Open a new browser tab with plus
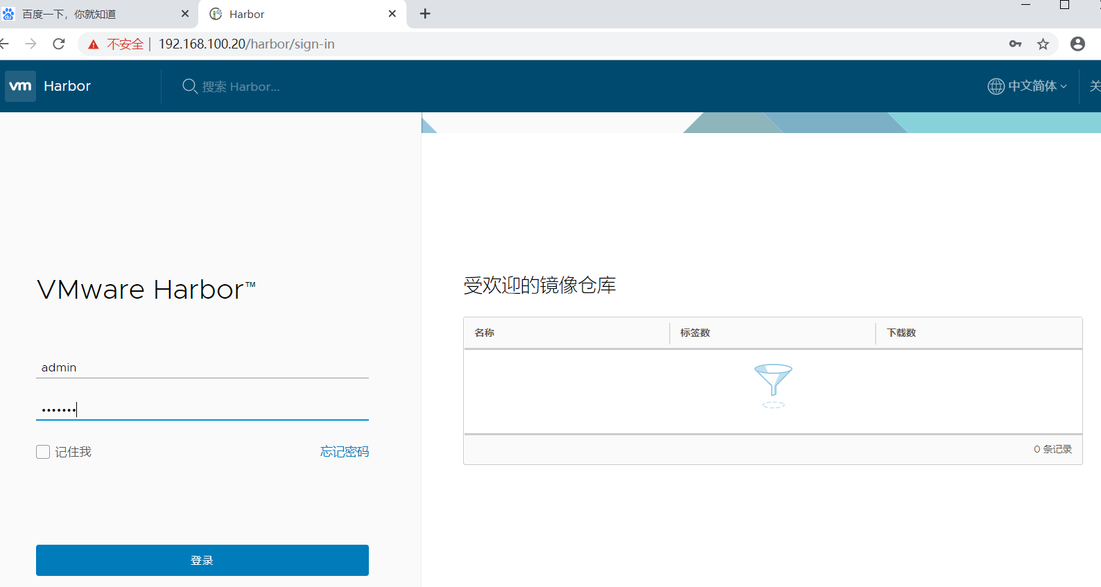The image size is (1101, 587). (x=425, y=14)
